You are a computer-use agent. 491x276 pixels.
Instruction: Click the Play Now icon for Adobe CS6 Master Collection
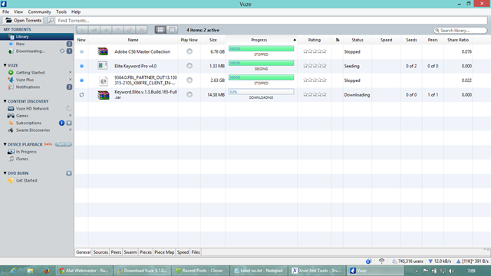189,51
